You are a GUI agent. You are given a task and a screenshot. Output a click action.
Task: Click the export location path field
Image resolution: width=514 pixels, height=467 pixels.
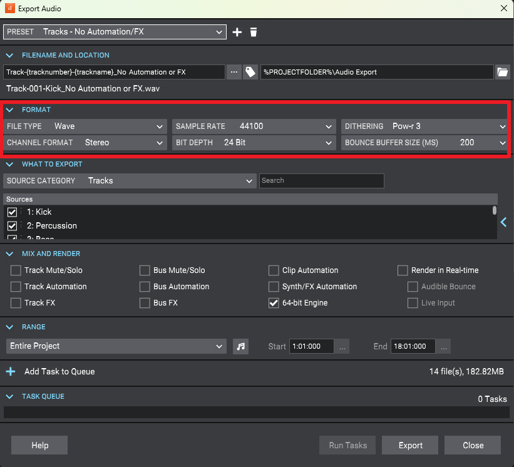[x=377, y=72]
